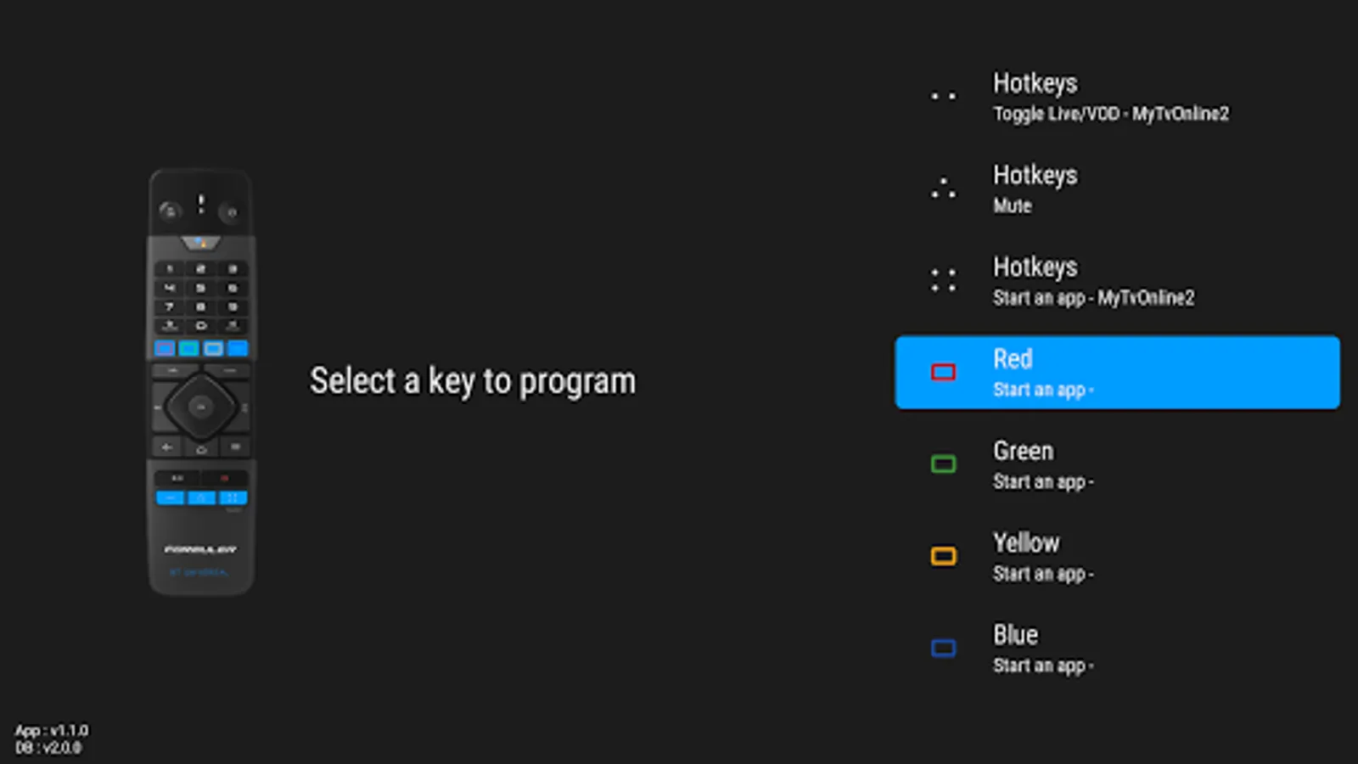This screenshot has height=764, width=1358.
Task: Click the voice assistant button on remote
Action: (x=201, y=244)
